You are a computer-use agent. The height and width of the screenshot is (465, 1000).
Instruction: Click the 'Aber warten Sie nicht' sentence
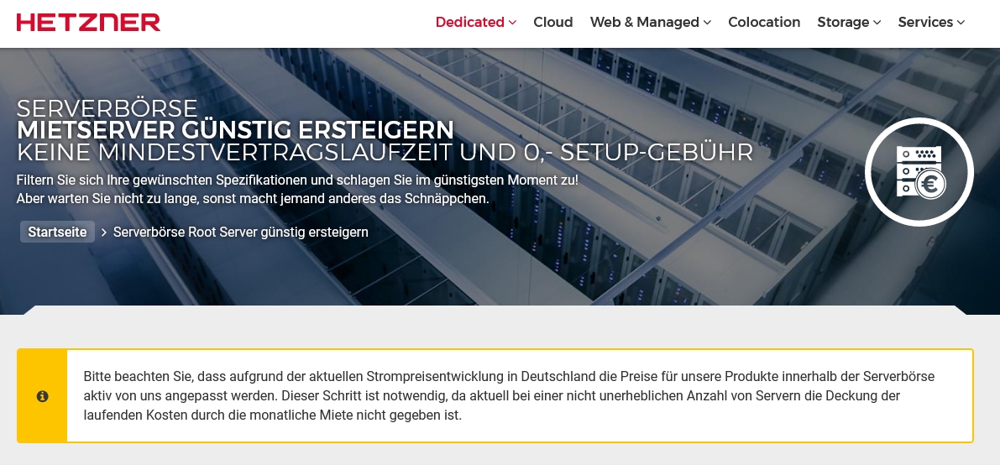(x=253, y=198)
